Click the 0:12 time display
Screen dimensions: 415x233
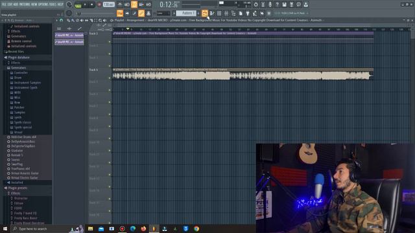pyautogui.click(x=169, y=5)
